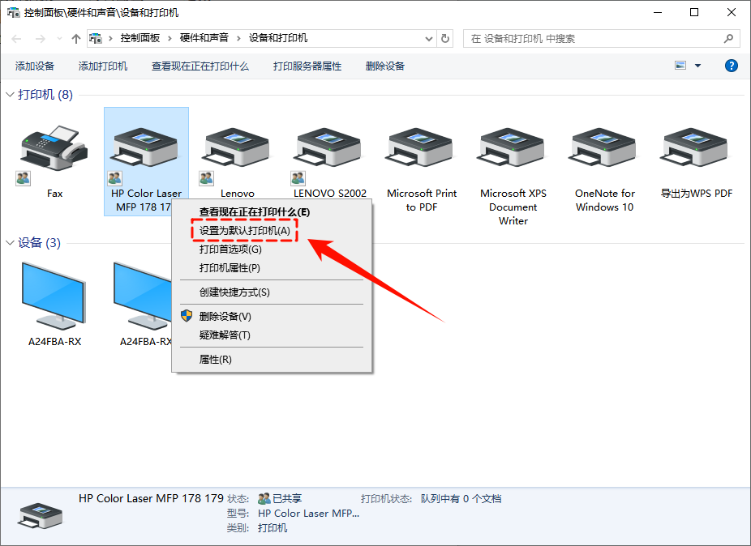Screen dimensions: 751x546
Task: Collapse the 设备 (3) section
Action: pyautogui.click(x=8, y=241)
